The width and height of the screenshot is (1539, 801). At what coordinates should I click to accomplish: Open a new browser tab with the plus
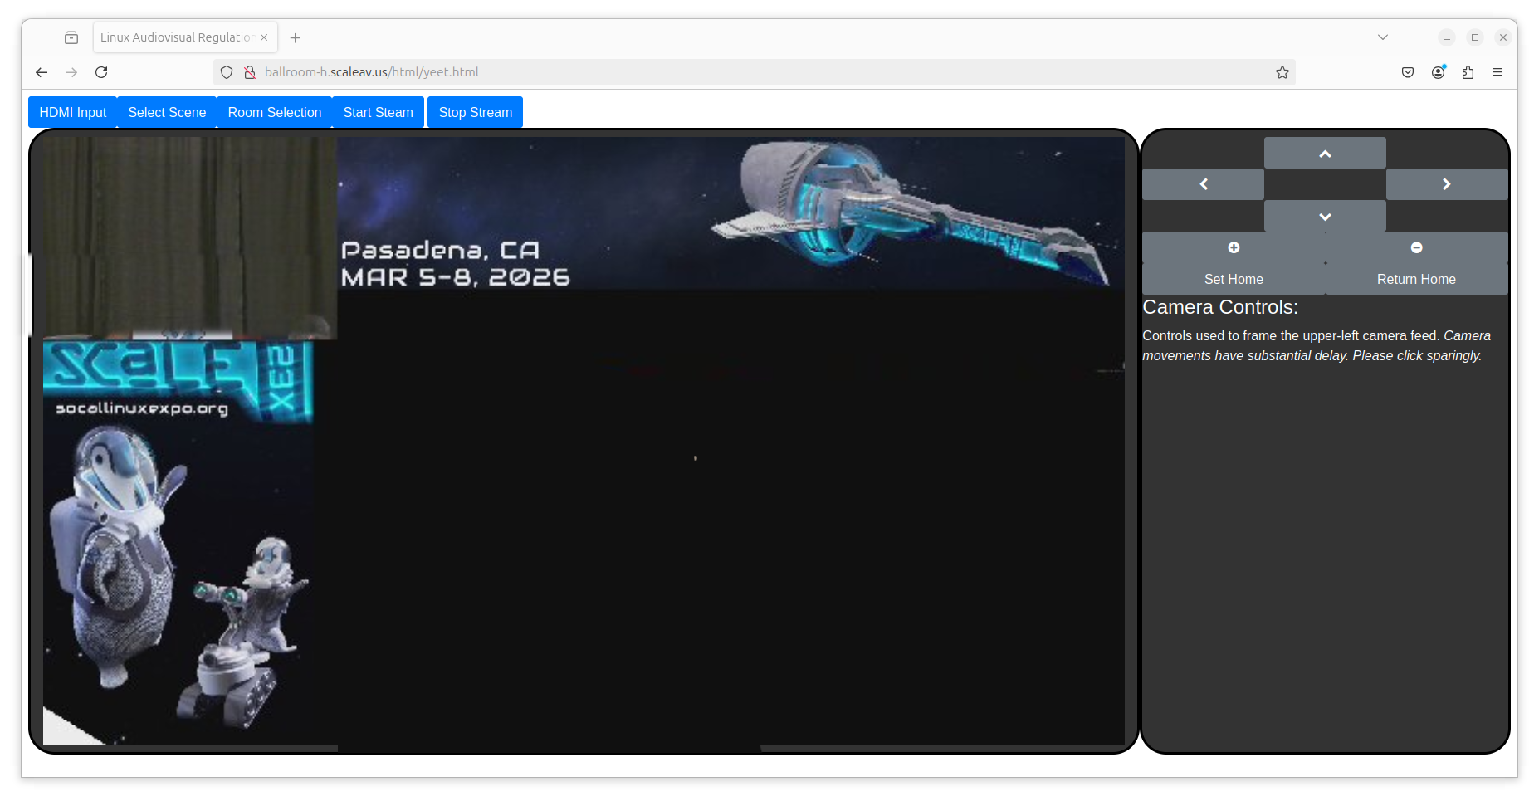point(295,37)
